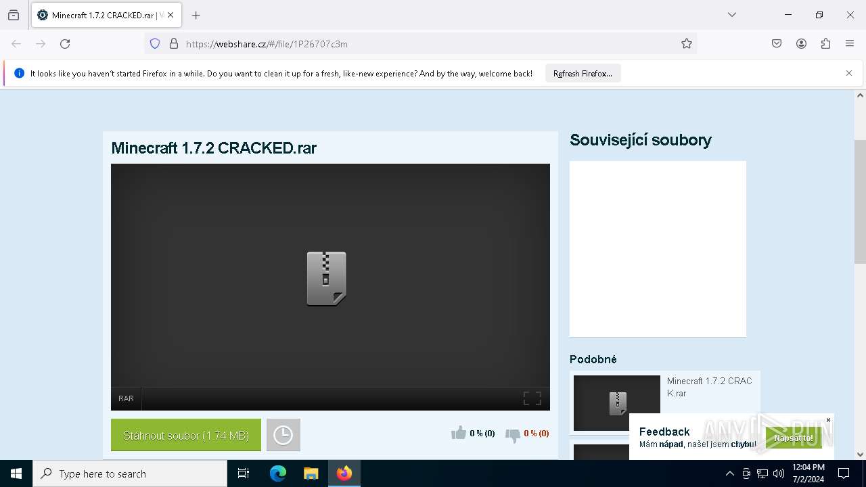The width and height of the screenshot is (866, 487).
Task: Open the volume control tray icon
Action: click(779, 473)
